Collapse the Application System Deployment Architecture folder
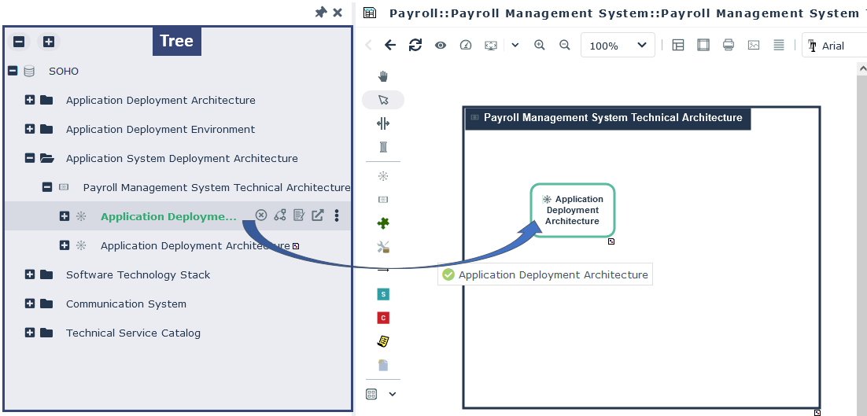This screenshot has height=416, width=867. point(30,158)
